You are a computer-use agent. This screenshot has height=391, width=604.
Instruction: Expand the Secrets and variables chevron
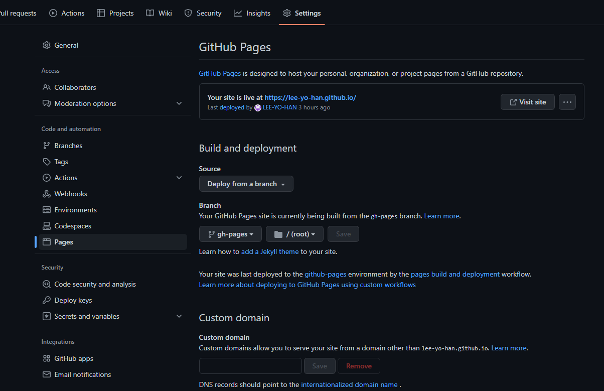tap(179, 316)
